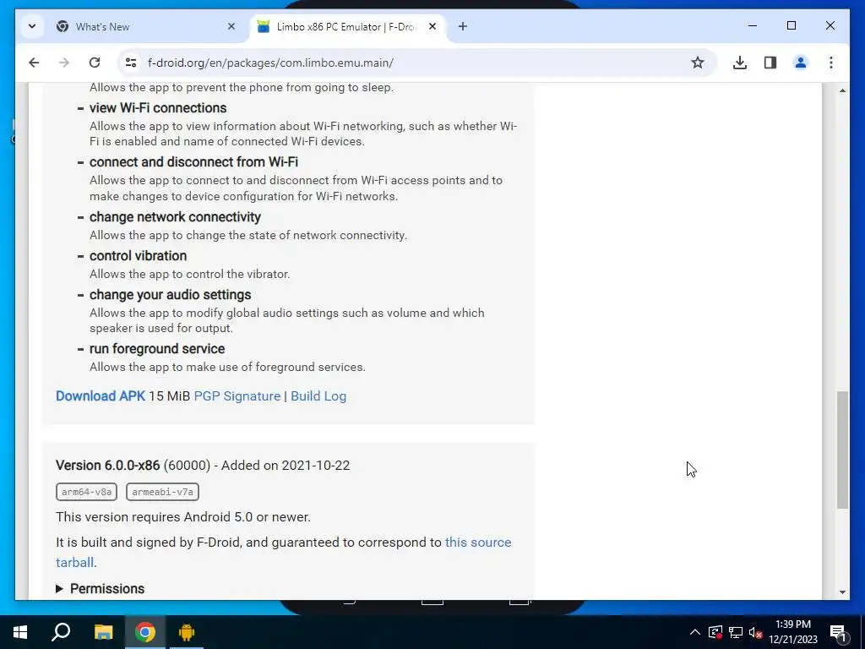The height and width of the screenshot is (649, 865).
Task: Click 'This version requires Android 5.0' text
Action: pos(183,517)
